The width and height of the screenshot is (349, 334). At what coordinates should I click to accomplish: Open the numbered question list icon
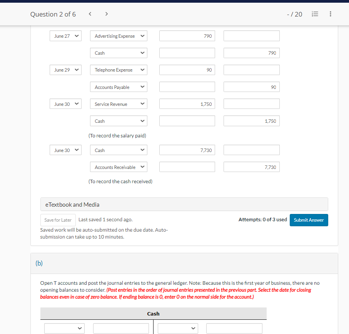pos(315,14)
